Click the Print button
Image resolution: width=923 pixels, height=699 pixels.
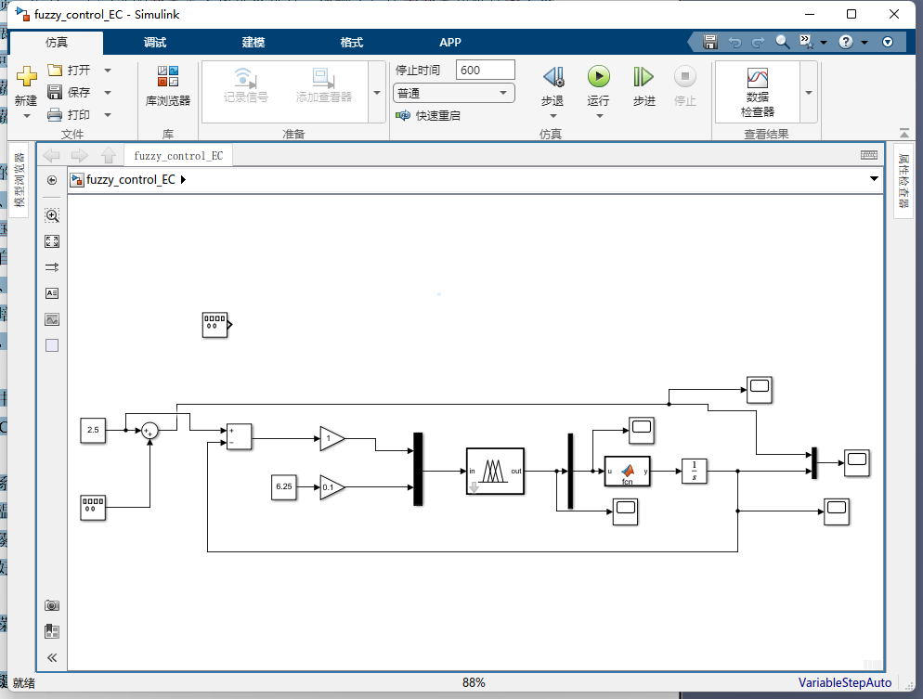[x=70, y=115]
